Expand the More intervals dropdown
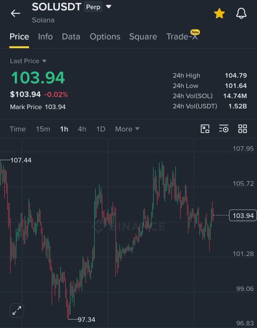 click(127, 129)
